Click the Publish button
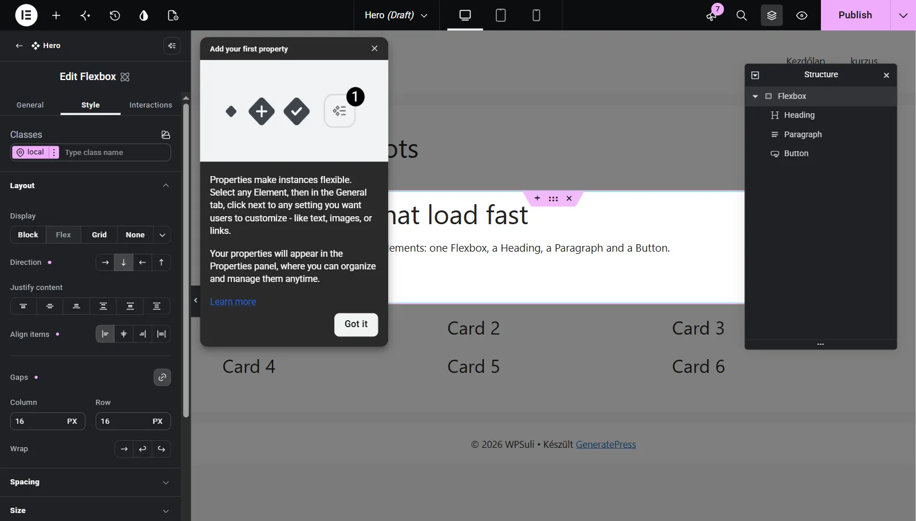Viewport: 916px width, 521px height. point(855,15)
